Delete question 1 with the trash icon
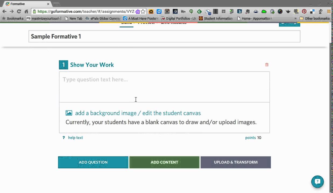333x193 pixels. [267, 65]
